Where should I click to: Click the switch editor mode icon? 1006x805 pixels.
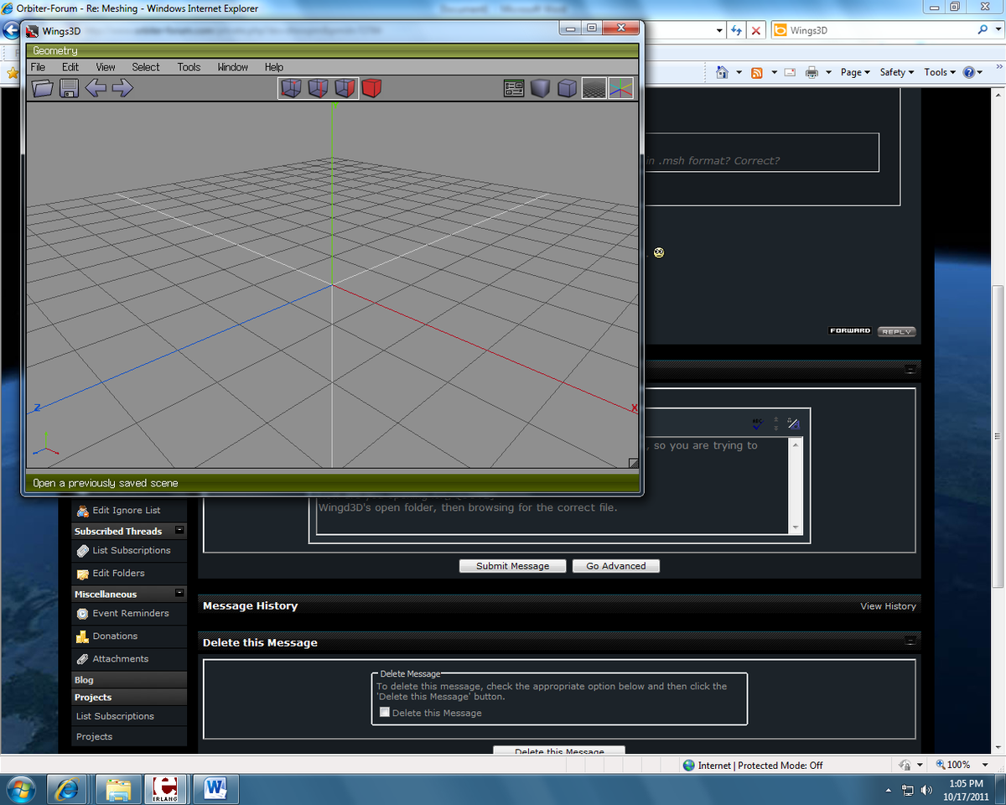coord(794,423)
